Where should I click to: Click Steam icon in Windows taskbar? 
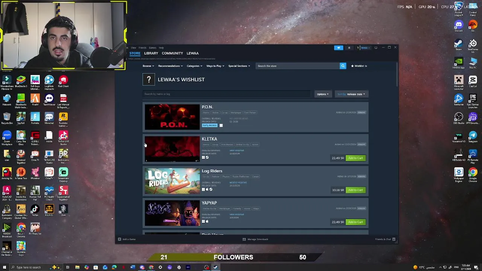[x=215, y=267]
